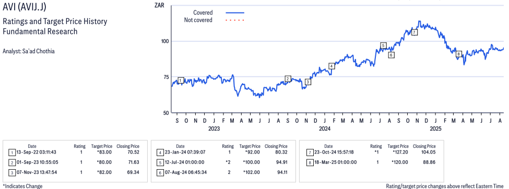Click the red dotted Not covered legend

tap(235, 20)
